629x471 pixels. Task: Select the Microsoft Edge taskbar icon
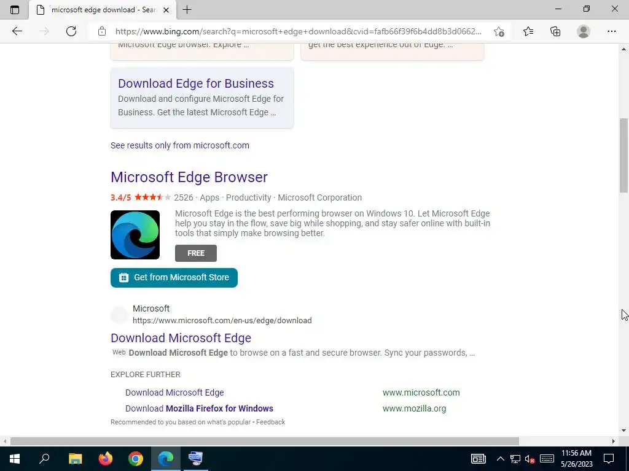pyautogui.click(x=166, y=459)
